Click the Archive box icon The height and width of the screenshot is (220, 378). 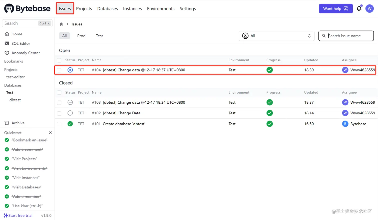pos(7,123)
